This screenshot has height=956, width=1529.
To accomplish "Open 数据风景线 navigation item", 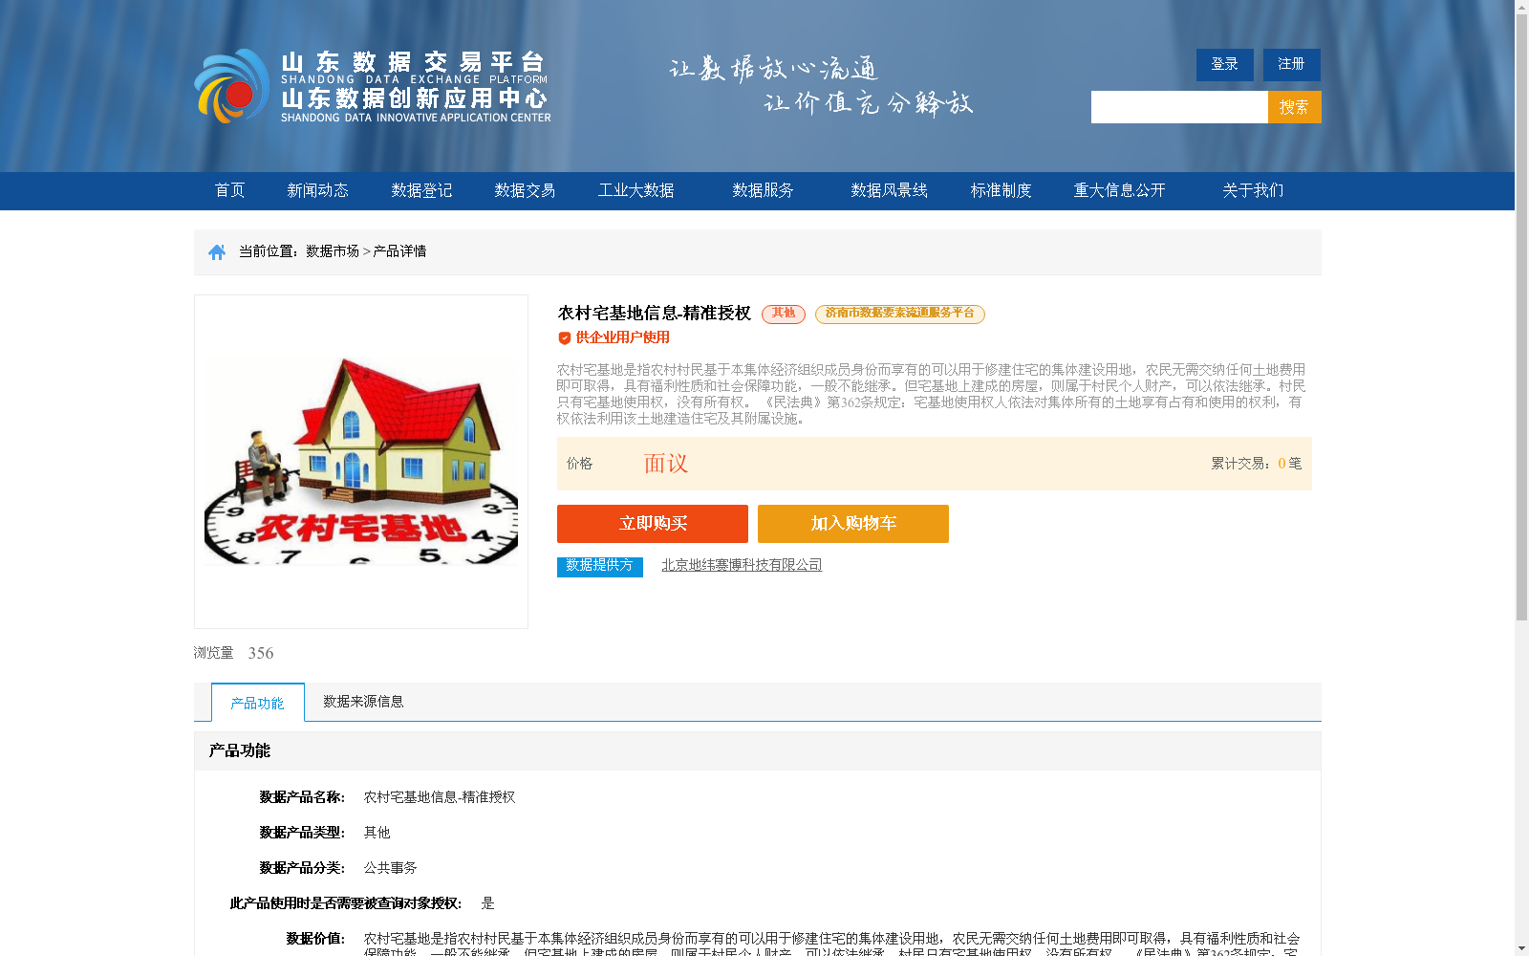I will point(889,190).
